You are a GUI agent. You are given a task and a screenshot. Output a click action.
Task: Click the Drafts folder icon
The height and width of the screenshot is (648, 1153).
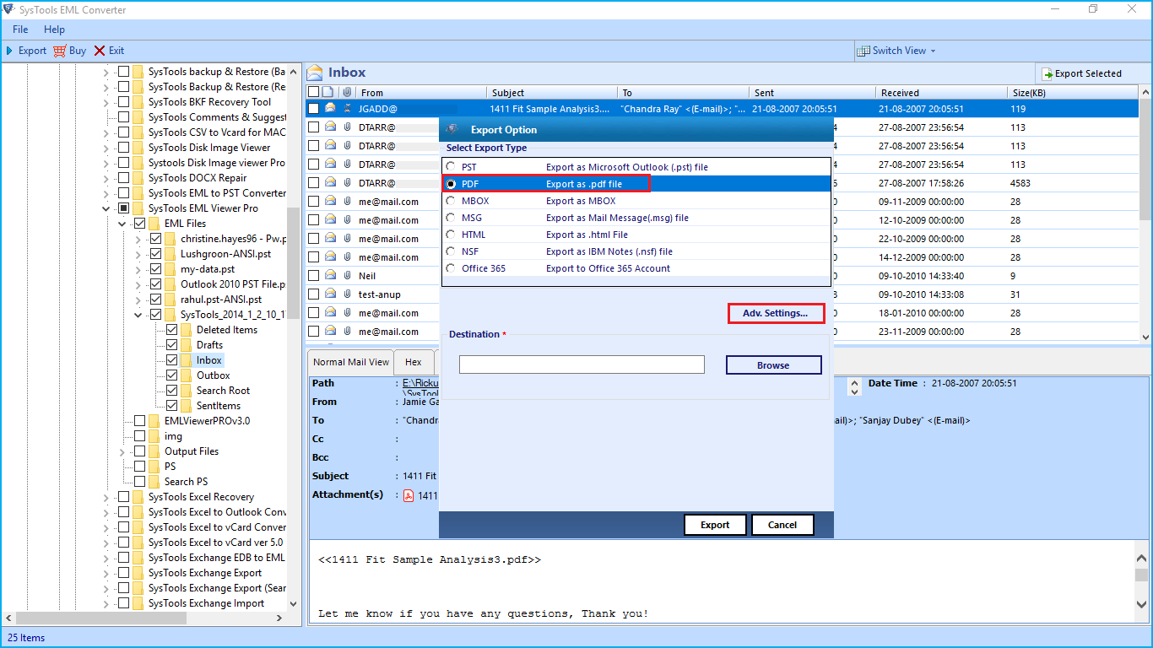point(186,345)
